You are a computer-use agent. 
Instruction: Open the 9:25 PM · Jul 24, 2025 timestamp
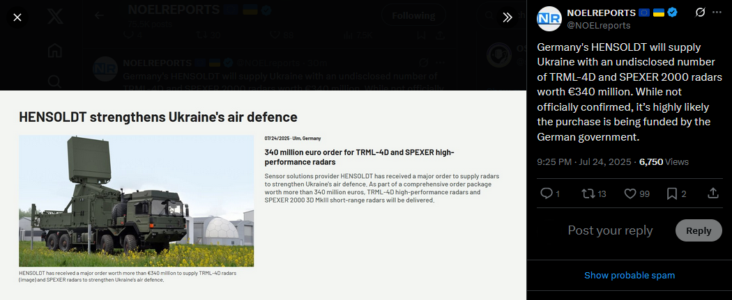pyautogui.click(x=584, y=161)
